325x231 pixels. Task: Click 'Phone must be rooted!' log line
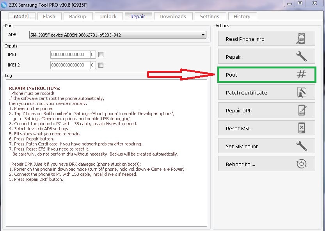pyautogui.click(x=33, y=93)
